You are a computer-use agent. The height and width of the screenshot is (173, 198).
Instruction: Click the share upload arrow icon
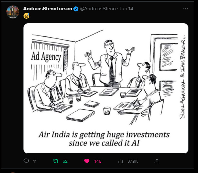(x=157, y=161)
